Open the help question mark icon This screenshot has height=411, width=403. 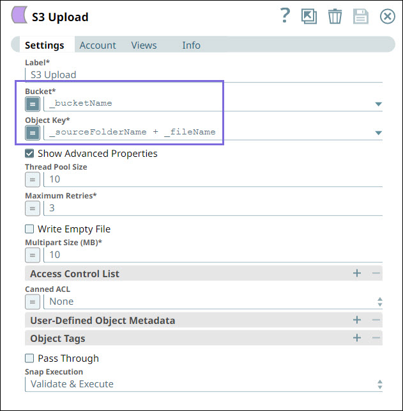pos(285,16)
